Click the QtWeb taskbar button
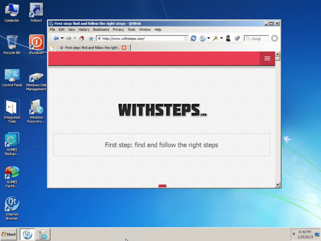 pos(27,234)
